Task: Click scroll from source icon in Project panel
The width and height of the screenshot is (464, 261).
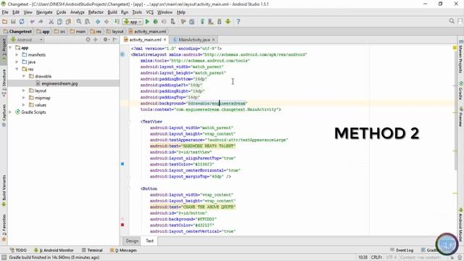Action: [88, 40]
